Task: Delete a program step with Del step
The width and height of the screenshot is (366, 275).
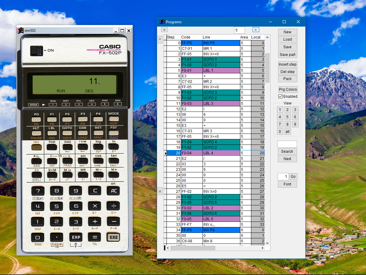Action: 287,72
